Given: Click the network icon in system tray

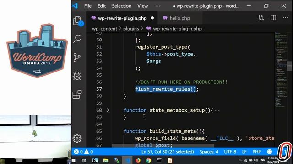Looking at the screenshot, I should [245, 160].
